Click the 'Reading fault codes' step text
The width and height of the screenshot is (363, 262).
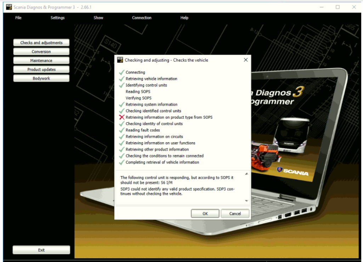[143, 130]
